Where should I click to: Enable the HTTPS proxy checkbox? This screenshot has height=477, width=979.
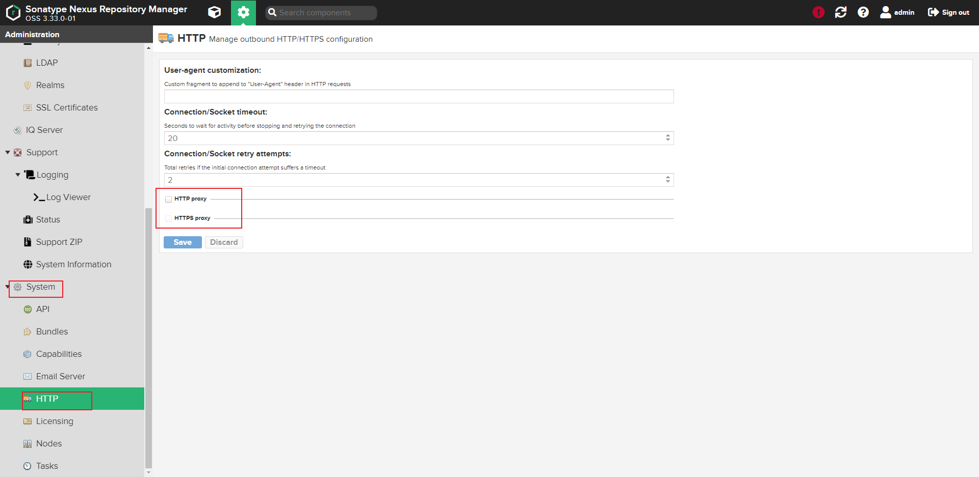coord(168,218)
